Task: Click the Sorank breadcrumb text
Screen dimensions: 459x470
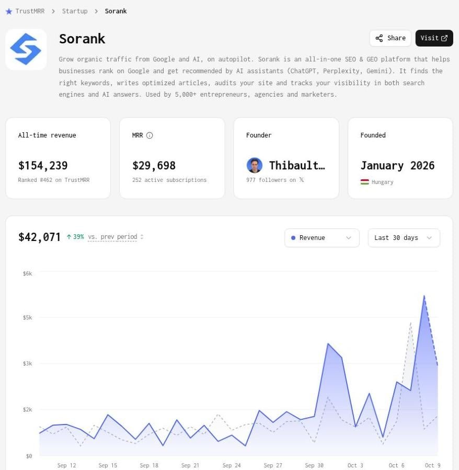Action: point(116,11)
